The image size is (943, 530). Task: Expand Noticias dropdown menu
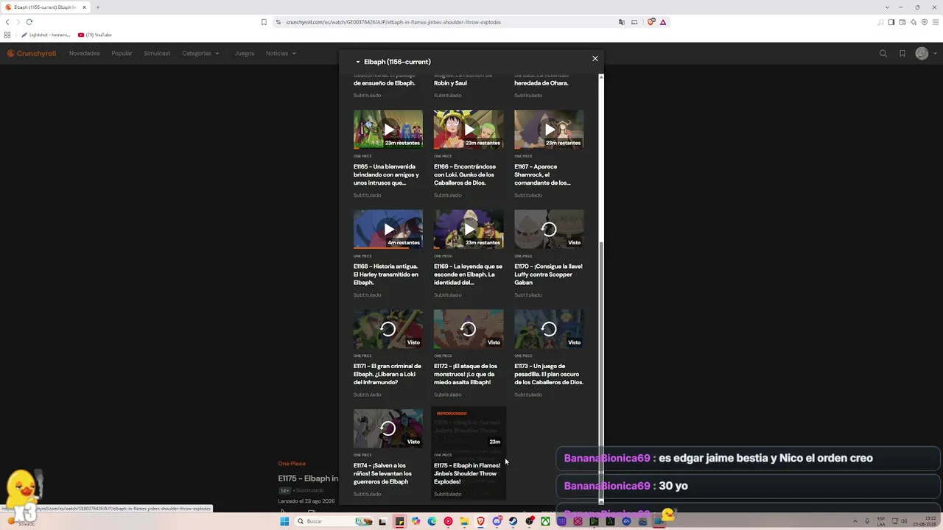281,53
